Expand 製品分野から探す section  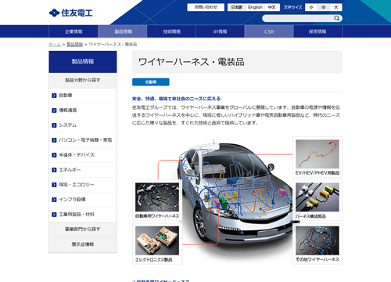click(x=83, y=80)
